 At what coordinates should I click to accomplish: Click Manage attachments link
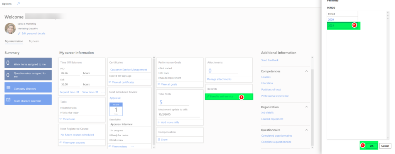pyautogui.click(x=219, y=79)
